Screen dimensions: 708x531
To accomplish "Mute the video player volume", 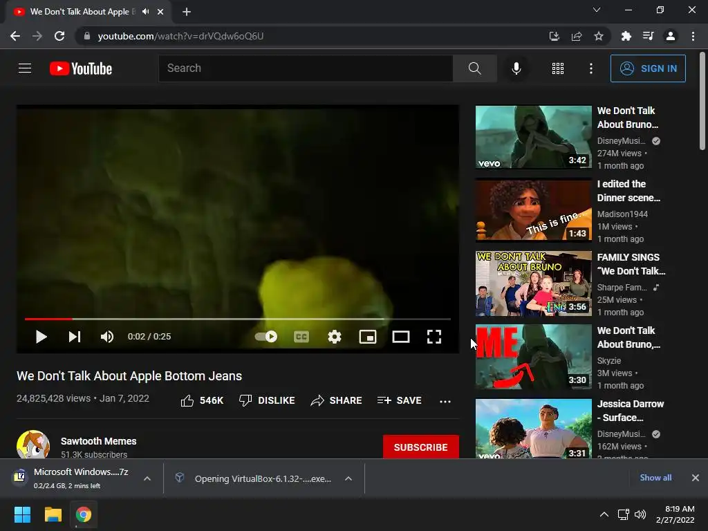I will (x=107, y=337).
